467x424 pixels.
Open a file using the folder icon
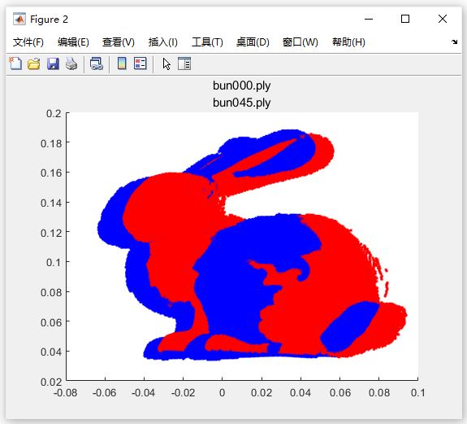coord(34,63)
